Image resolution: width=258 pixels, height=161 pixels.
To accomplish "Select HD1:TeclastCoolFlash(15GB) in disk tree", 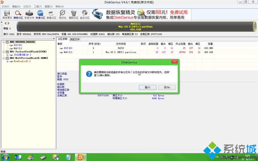I will pos(28,52).
